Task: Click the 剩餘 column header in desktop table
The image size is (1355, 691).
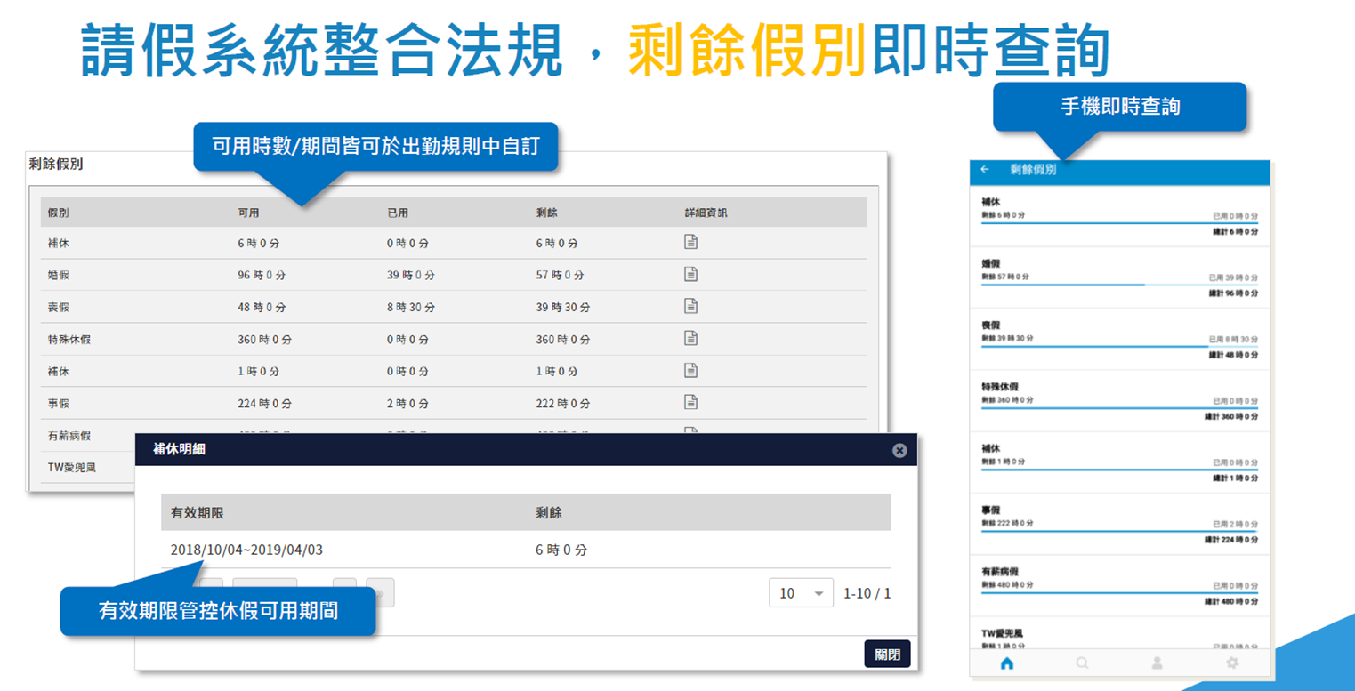Action: click(x=547, y=213)
